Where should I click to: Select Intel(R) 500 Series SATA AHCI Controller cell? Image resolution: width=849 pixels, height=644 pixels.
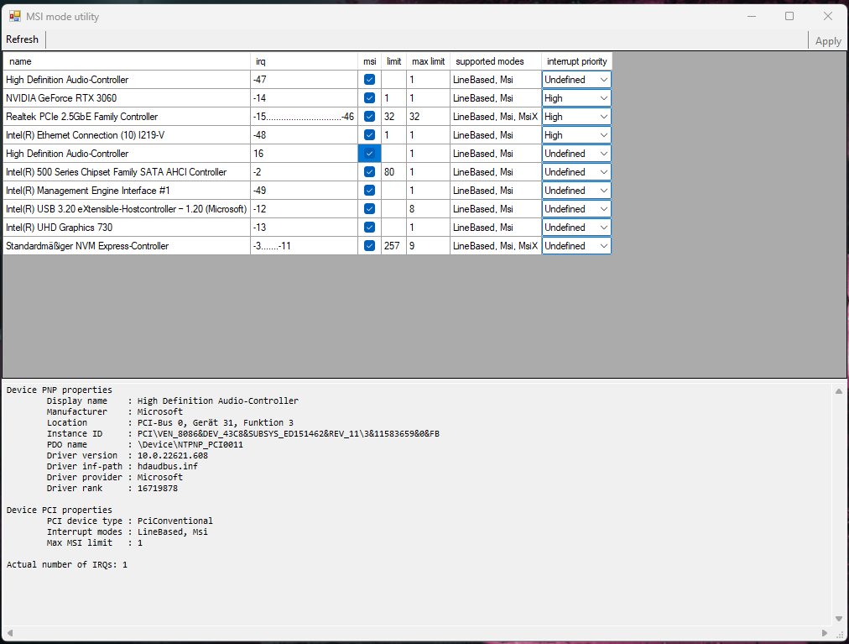click(x=127, y=172)
